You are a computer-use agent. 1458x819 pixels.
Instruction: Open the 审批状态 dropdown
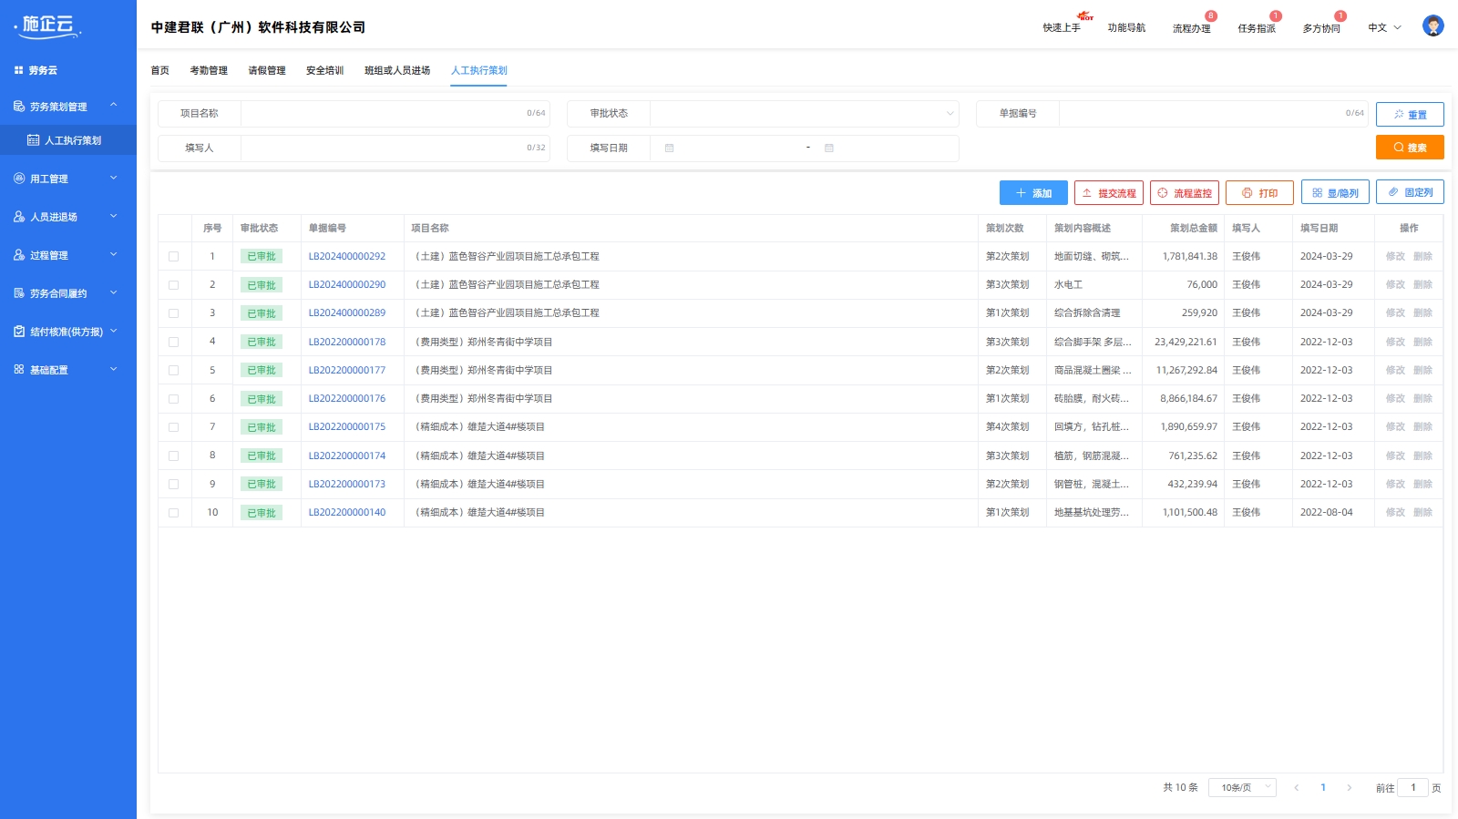tap(803, 114)
